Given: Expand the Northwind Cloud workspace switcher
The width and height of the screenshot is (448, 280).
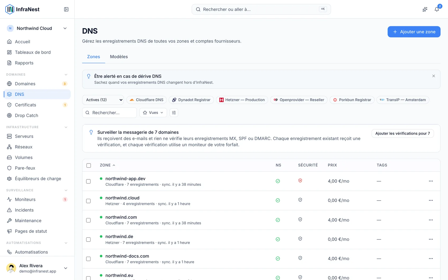Looking at the screenshot, I should pos(37,28).
